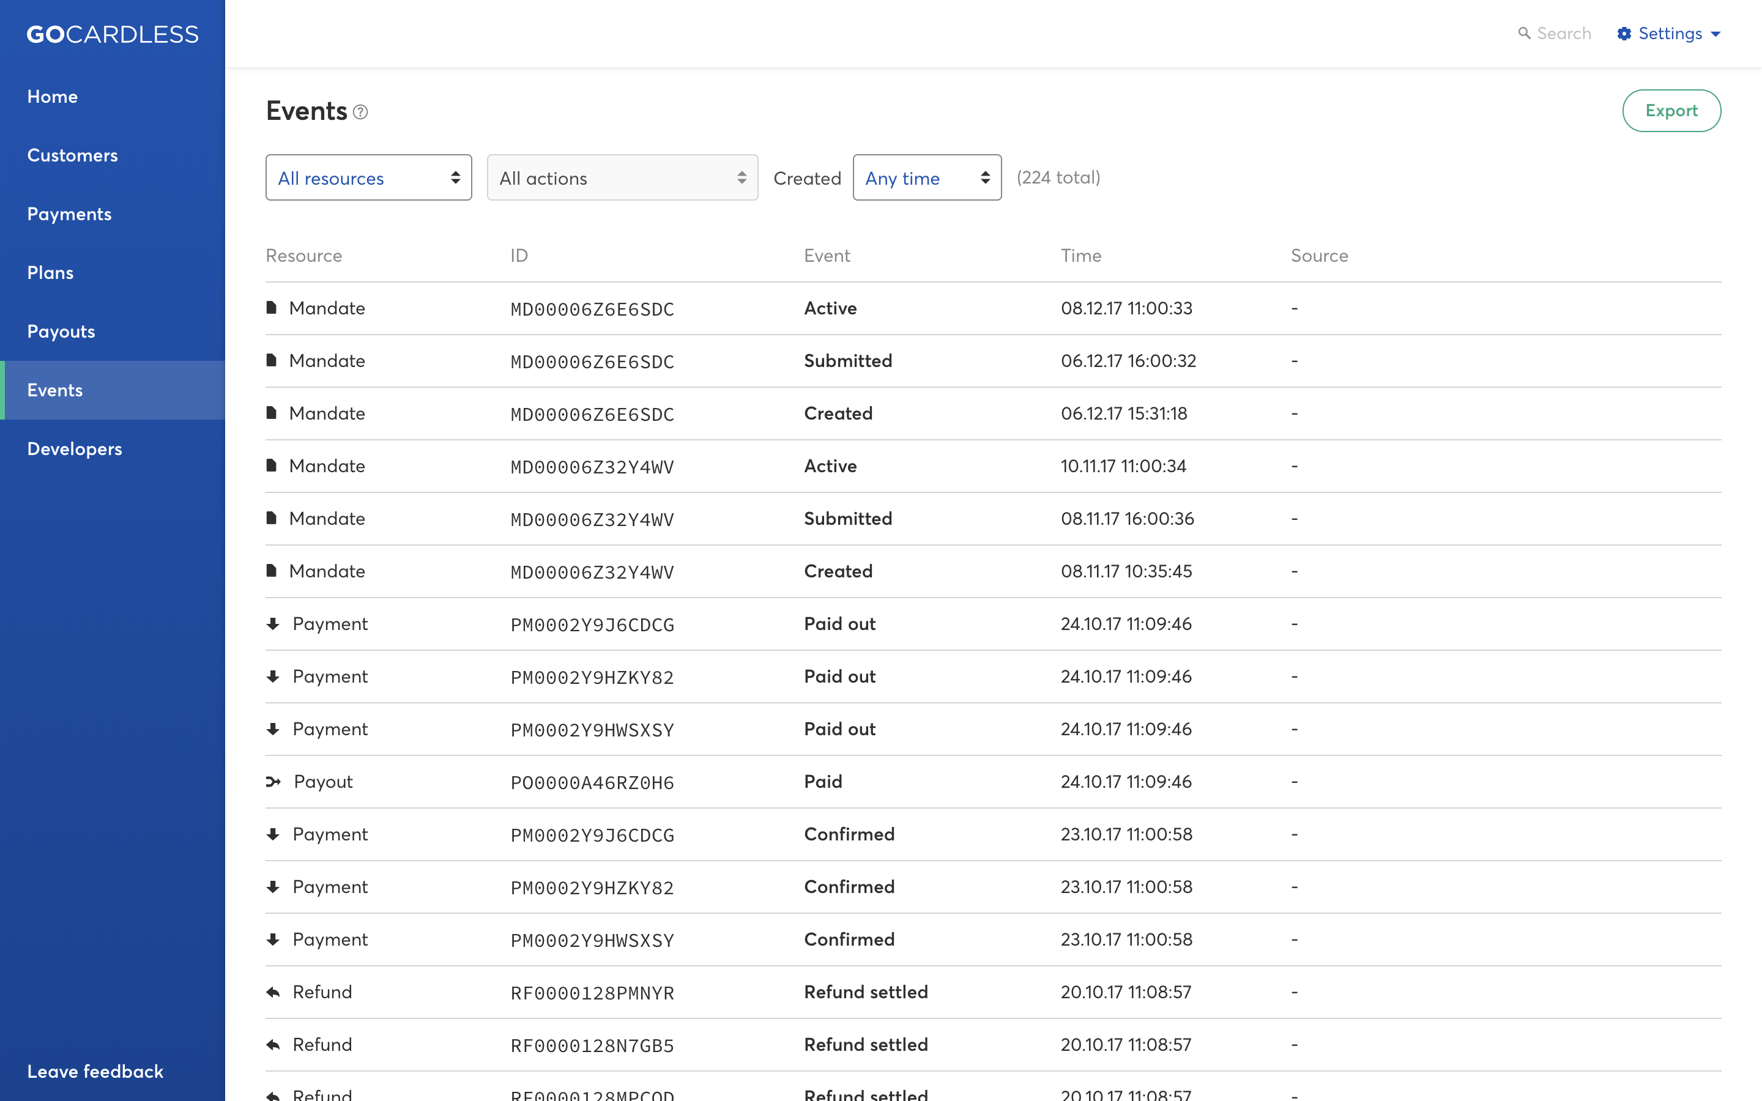Viewport: 1762px width, 1101px height.
Task: Click time 24.10.17 11:09:46 in Payout row
Action: coord(1126,781)
